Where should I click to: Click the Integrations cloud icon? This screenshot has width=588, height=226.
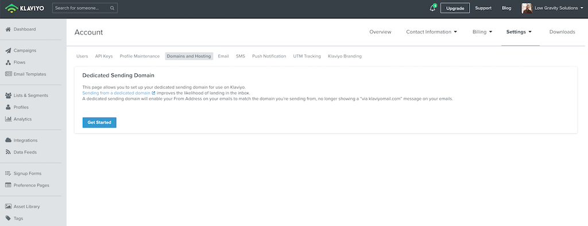8,140
